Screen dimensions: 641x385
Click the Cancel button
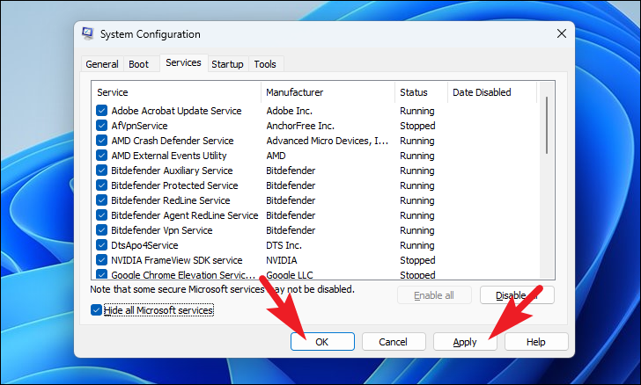(x=394, y=341)
